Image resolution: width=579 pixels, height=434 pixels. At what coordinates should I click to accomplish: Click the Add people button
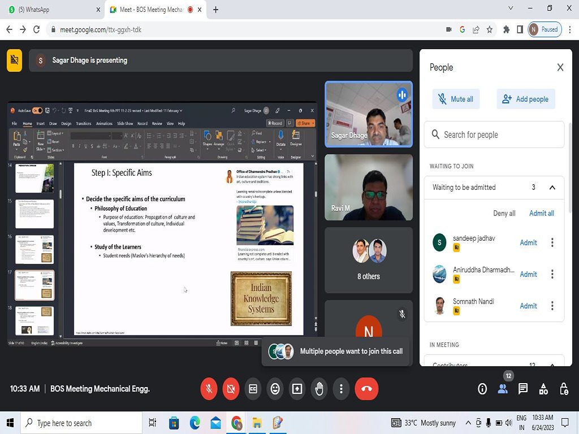tap(525, 99)
